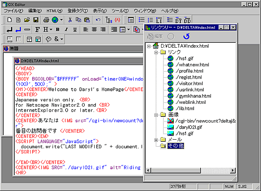Click the red (A) anchor icon
This screenshot has height=191, width=261.
click(x=117, y=20)
